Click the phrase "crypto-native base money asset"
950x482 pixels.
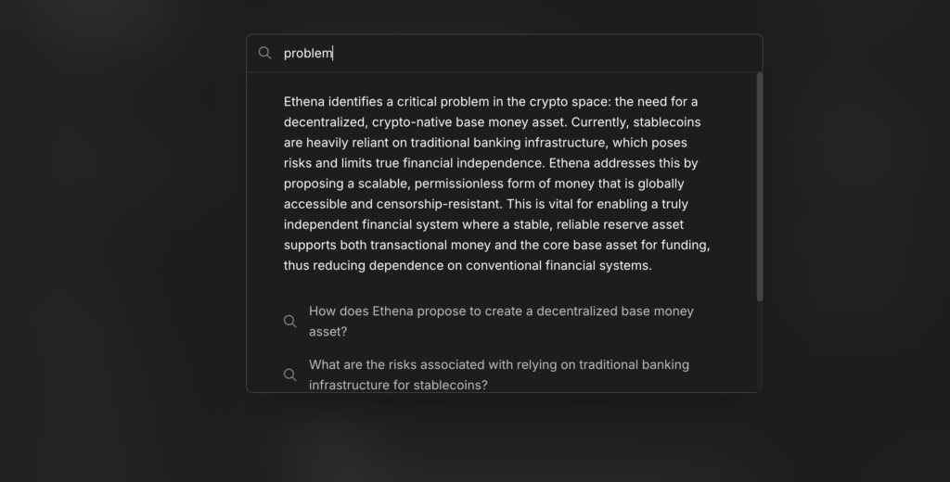(469, 122)
